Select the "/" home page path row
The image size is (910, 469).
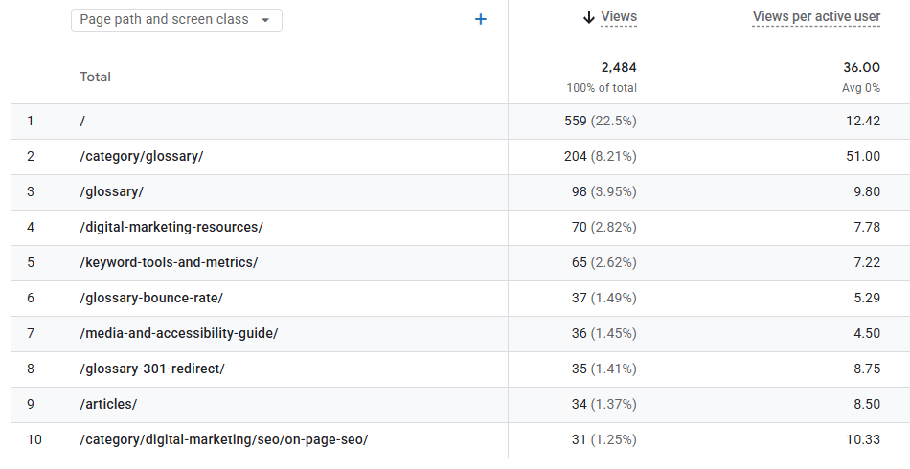coord(82,122)
